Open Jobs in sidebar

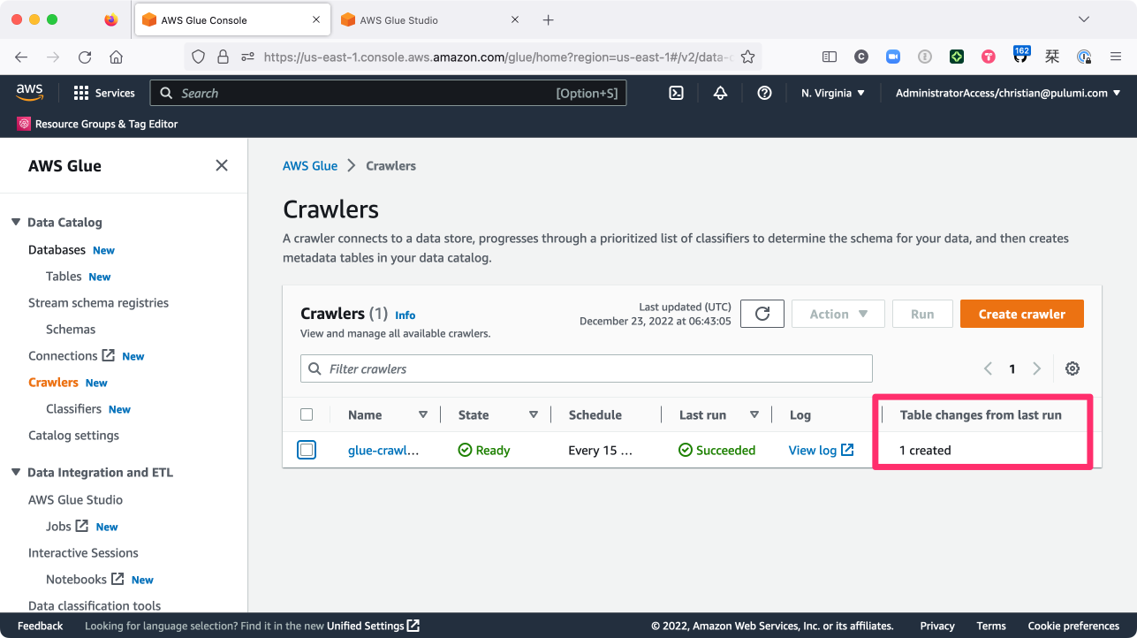[x=58, y=526]
